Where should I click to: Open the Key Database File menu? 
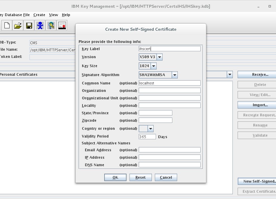tap(15, 15)
